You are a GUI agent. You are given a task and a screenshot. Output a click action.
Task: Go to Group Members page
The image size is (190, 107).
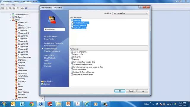[50, 39]
